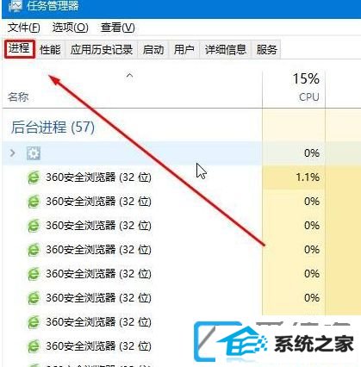Screen dimensions: 361x367
Task: Switch to the 详细信息 tab
Action: (x=226, y=50)
